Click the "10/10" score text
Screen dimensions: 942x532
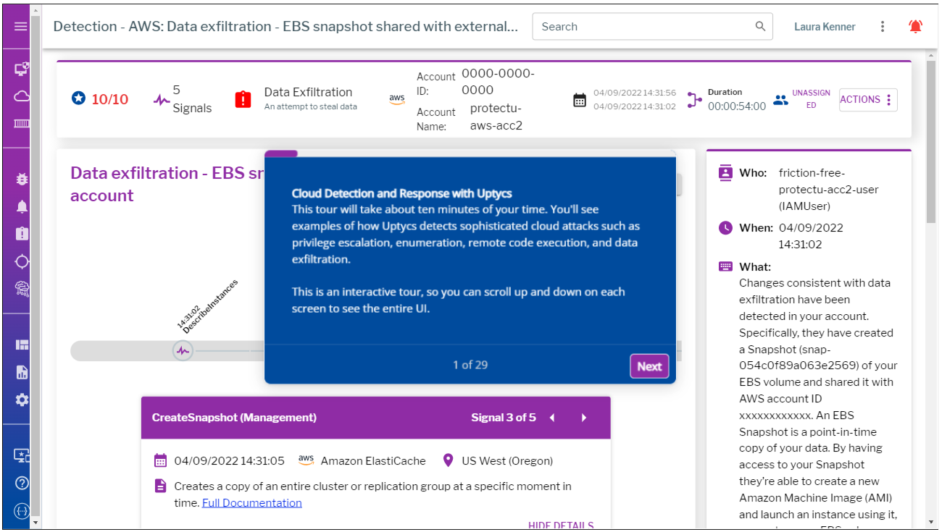110,99
